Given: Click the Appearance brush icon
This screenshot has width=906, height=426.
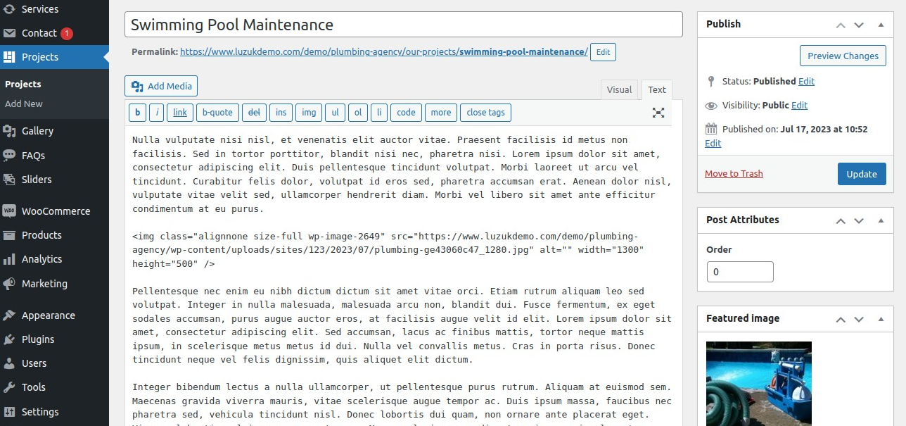Looking at the screenshot, I should pyautogui.click(x=10, y=315).
